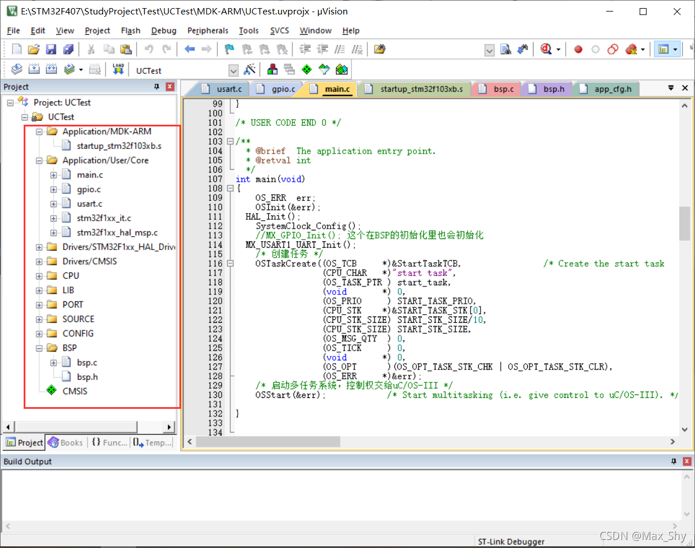Open the Pack Installer icon
The image size is (695, 548).
tap(341, 70)
